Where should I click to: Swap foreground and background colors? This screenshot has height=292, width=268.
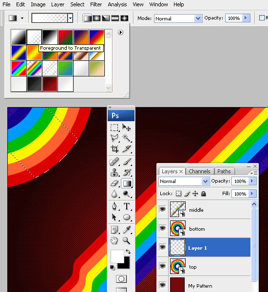click(128, 252)
